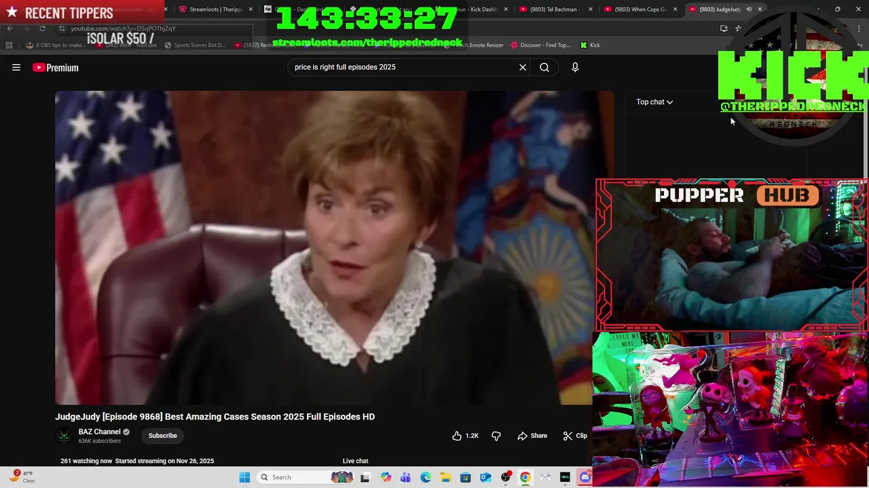Expand the Top chat dropdown

654,102
